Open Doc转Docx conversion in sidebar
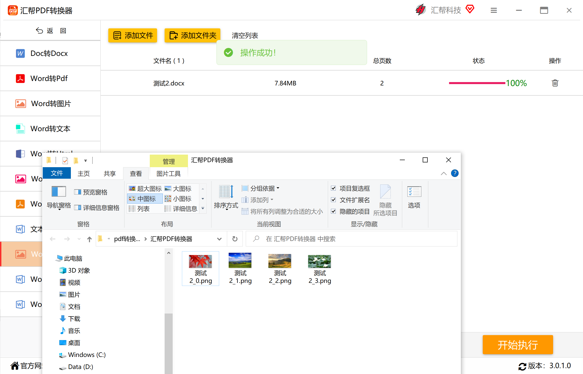 [50, 53]
